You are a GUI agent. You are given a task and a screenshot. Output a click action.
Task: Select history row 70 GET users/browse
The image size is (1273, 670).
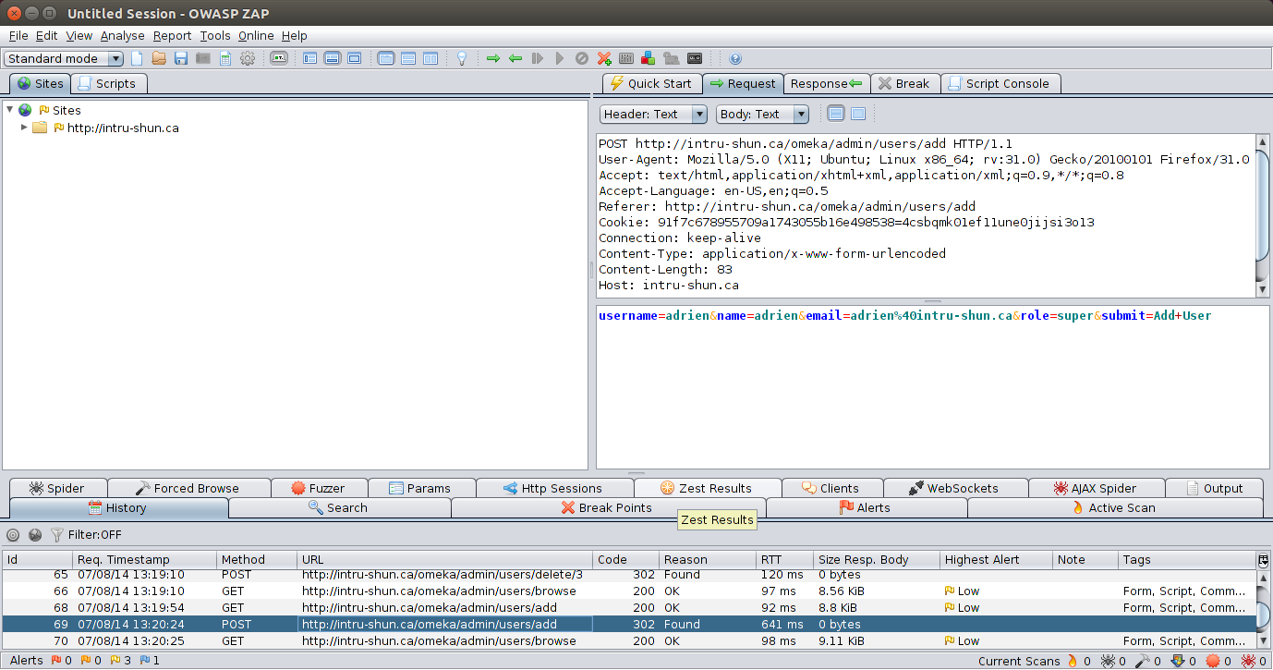point(628,640)
